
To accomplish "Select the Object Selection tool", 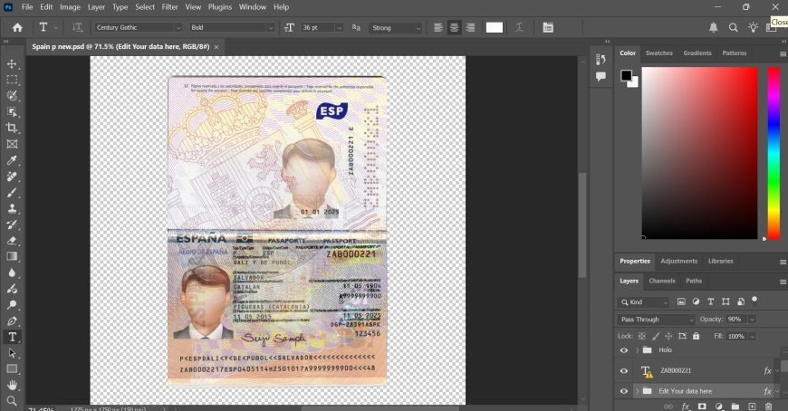I will point(12,112).
